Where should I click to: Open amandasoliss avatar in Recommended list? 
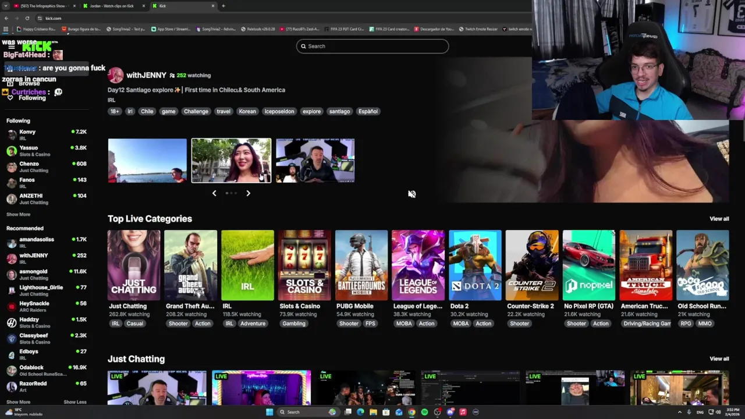click(x=12, y=242)
